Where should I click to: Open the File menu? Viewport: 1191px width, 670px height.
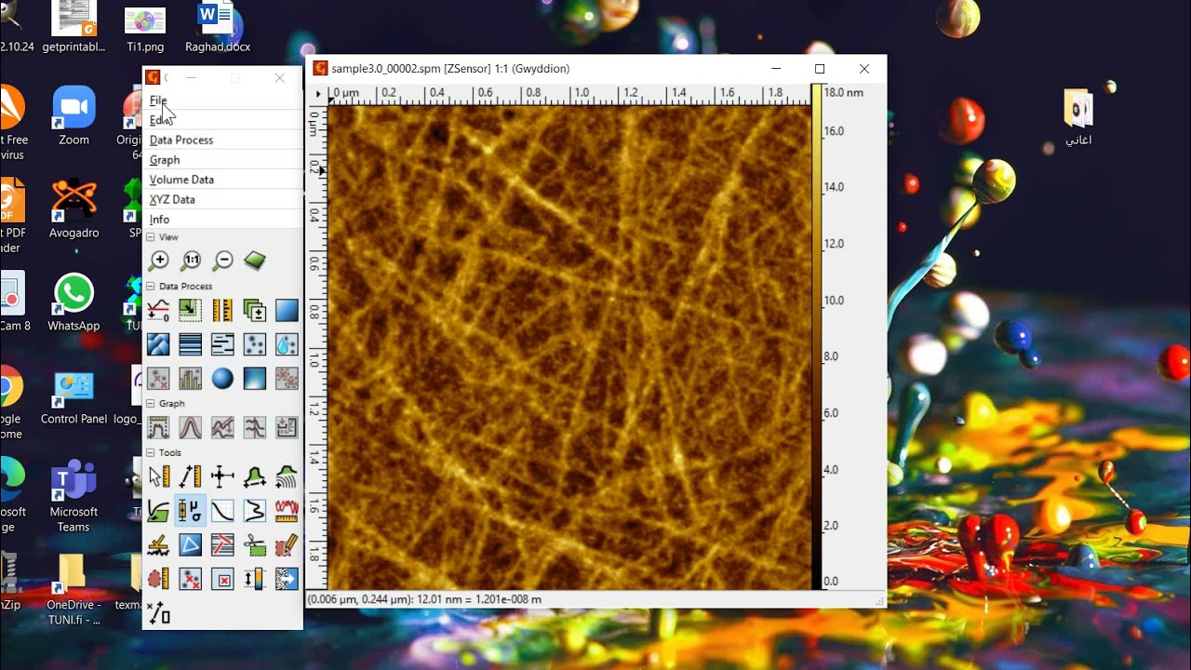158,100
